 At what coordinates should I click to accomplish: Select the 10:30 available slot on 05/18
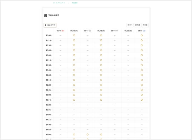coord(101,45)
